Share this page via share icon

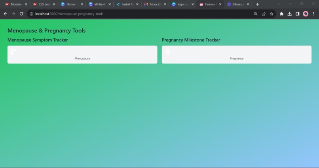pyautogui.click(x=264, y=14)
